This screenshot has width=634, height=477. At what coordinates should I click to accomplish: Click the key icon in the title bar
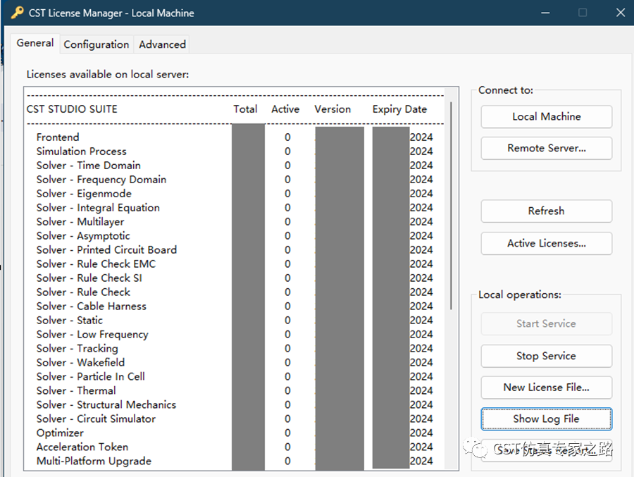17,13
